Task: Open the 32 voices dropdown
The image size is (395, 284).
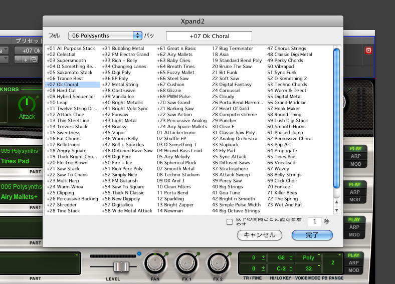Action: pos(308,268)
